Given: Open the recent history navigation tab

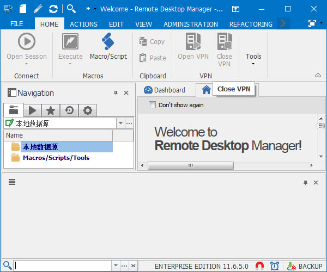Looking at the screenshot, I should [x=69, y=110].
